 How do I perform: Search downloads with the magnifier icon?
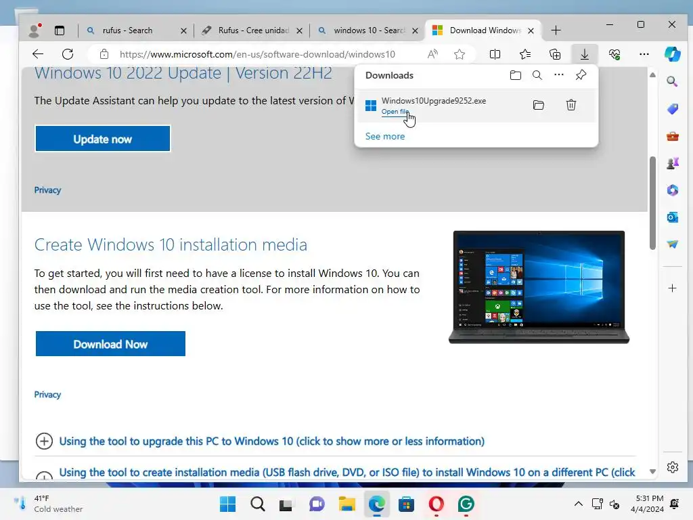(537, 75)
